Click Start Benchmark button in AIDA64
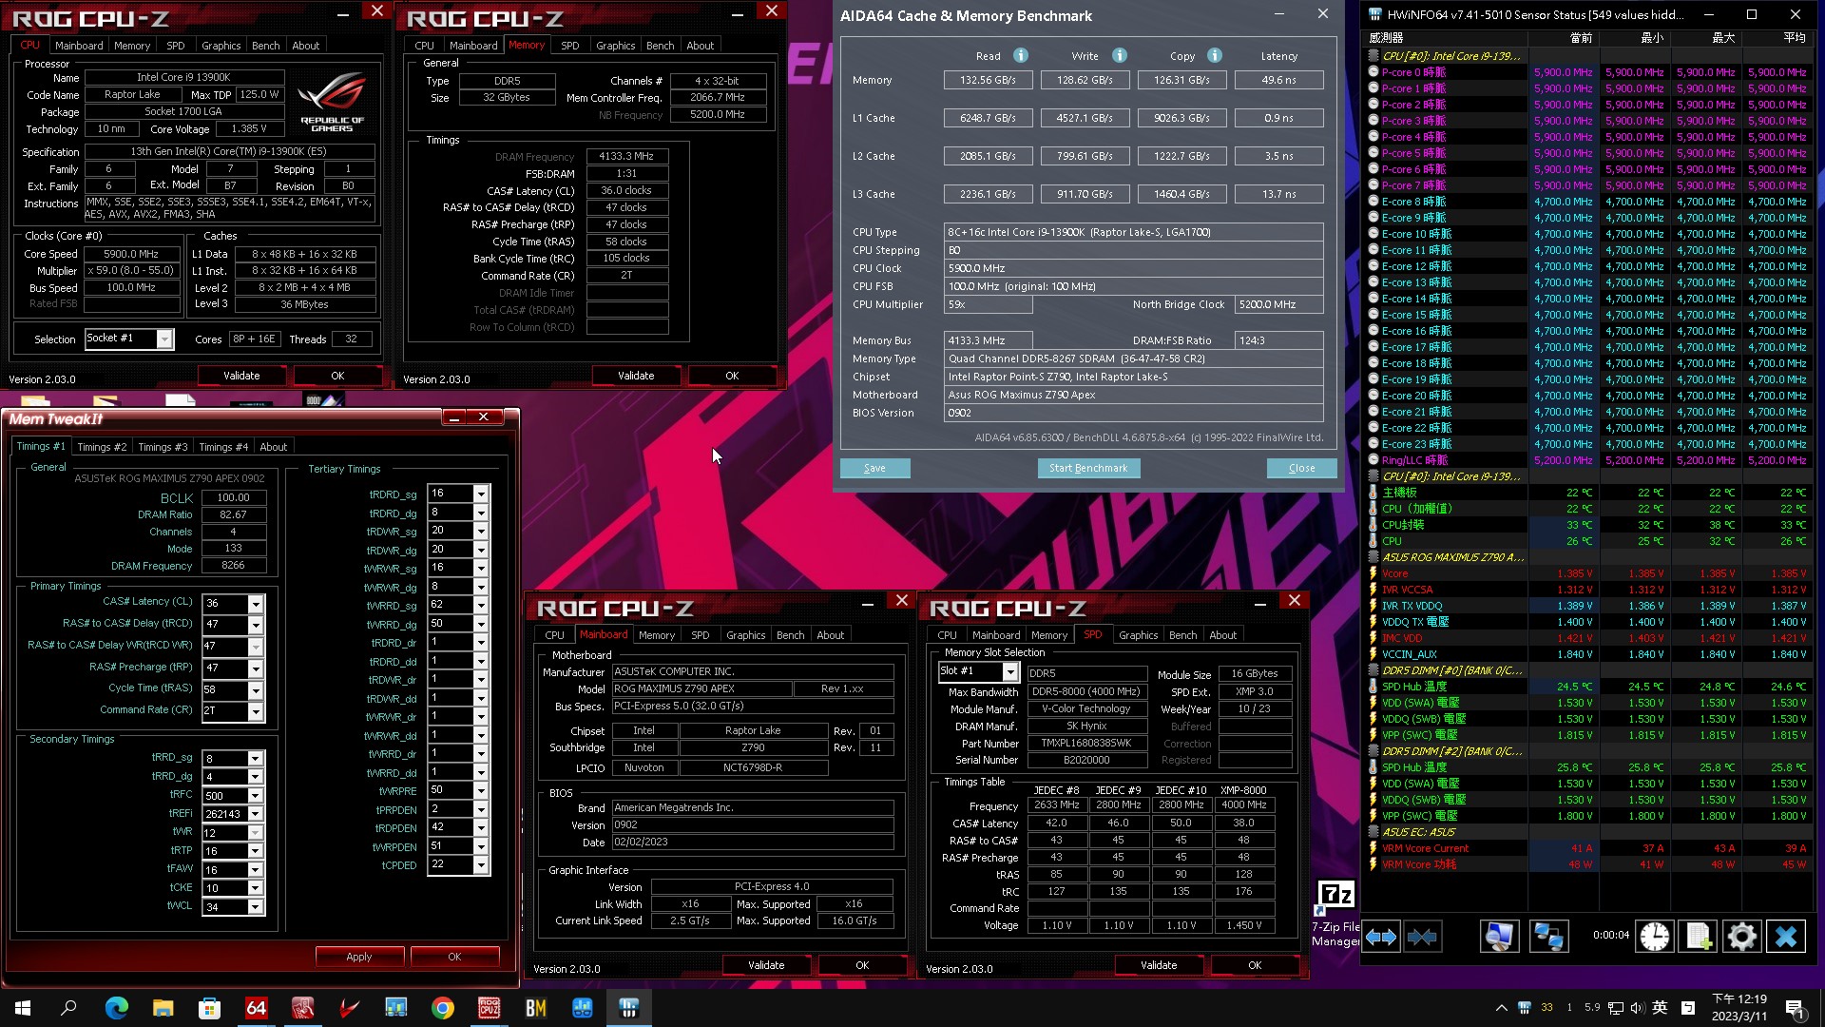The width and height of the screenshot is (1825, 1027). [x=1088, y=468]
